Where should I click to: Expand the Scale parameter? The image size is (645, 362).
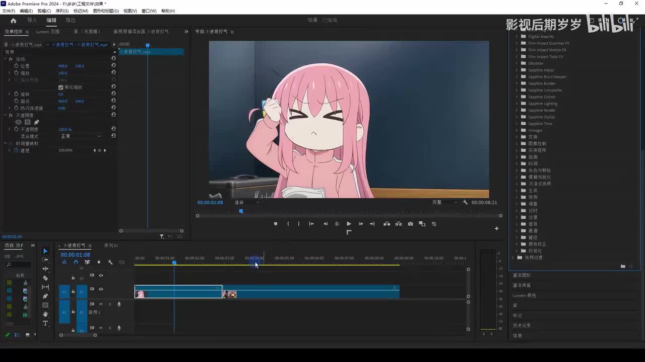point(9,73)
